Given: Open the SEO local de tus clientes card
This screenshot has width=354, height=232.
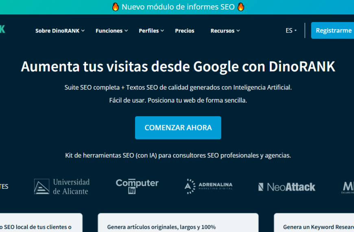Looking at the screenshot, I should 41,223.
